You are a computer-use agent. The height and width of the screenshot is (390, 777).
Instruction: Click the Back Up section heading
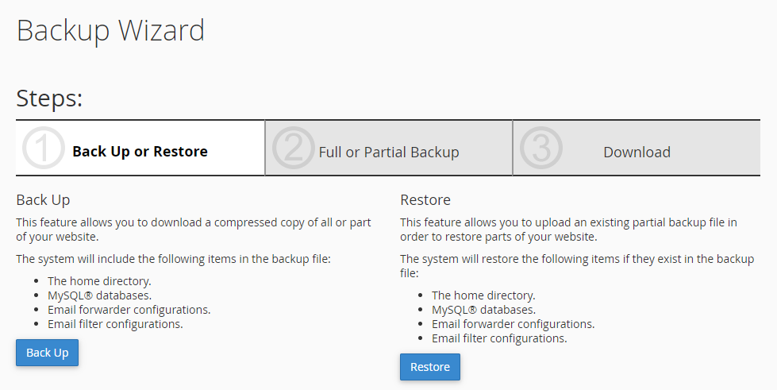tap(43, 199)
